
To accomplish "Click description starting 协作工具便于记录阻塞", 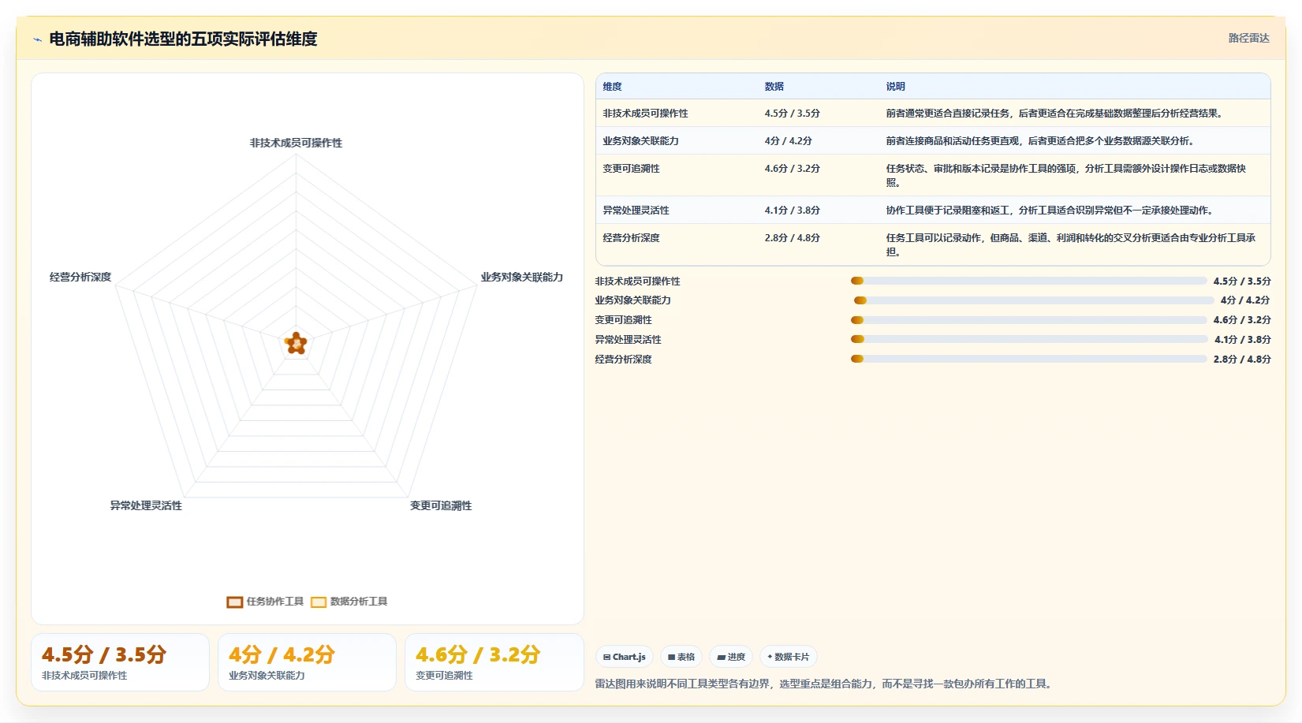I will pyautogui.click(x=1051, y=211).
